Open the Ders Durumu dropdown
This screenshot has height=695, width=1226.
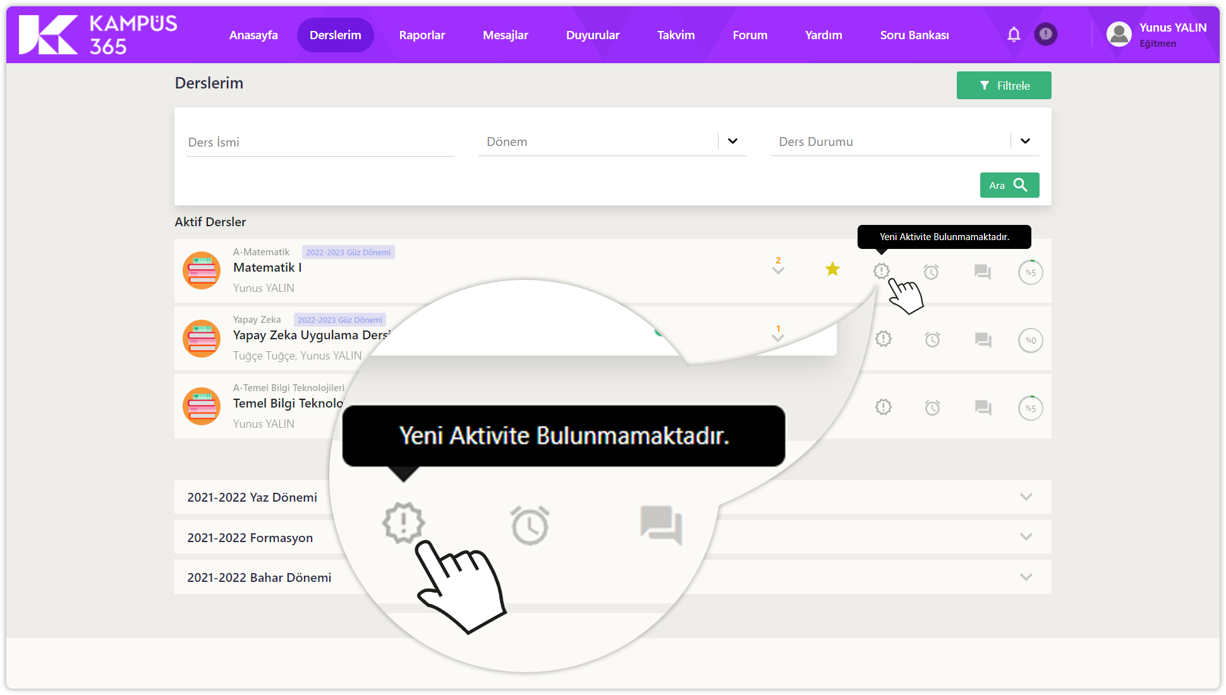click(x=1025, y=142)
